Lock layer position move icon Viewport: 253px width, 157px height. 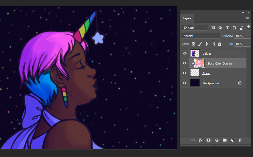tap(206, 44)
